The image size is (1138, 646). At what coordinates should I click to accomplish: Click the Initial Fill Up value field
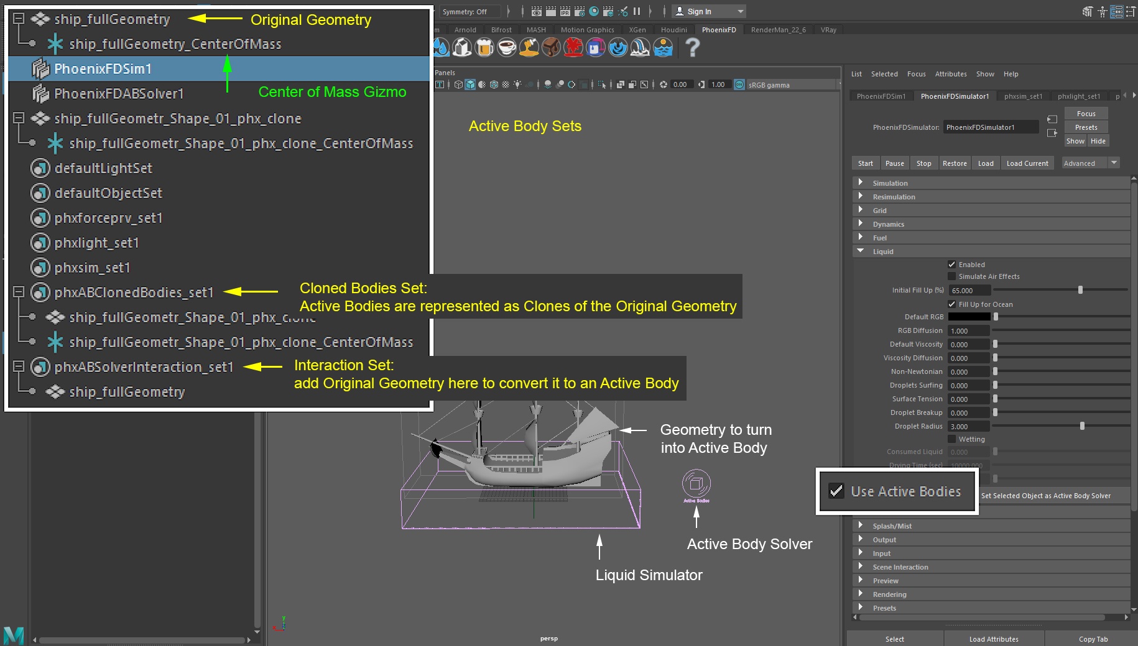coord(969,290)
